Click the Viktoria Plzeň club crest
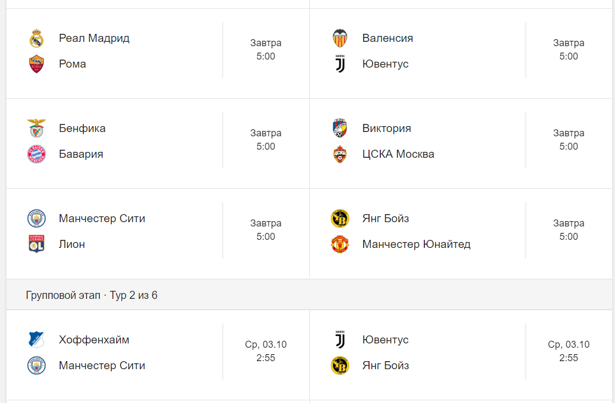615x403 pixels. point(340,129)
